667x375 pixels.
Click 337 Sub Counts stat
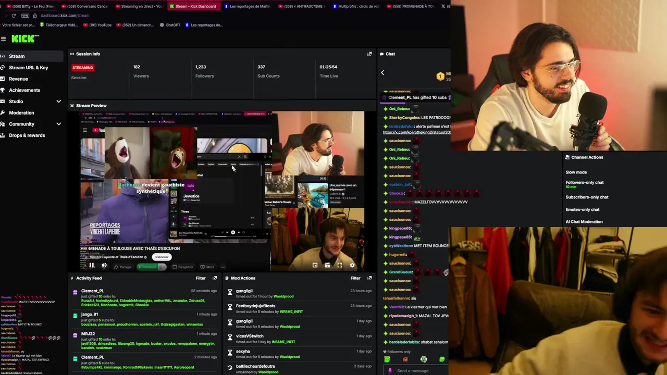click(x=268, y=71)
